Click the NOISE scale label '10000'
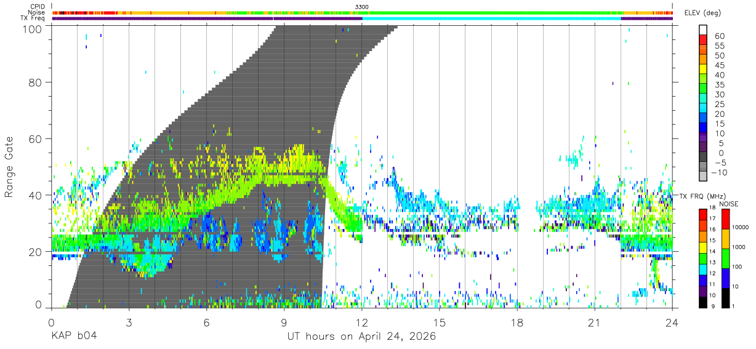The width and height of the screenshot is (756, 349). click(x=741, y=228)
